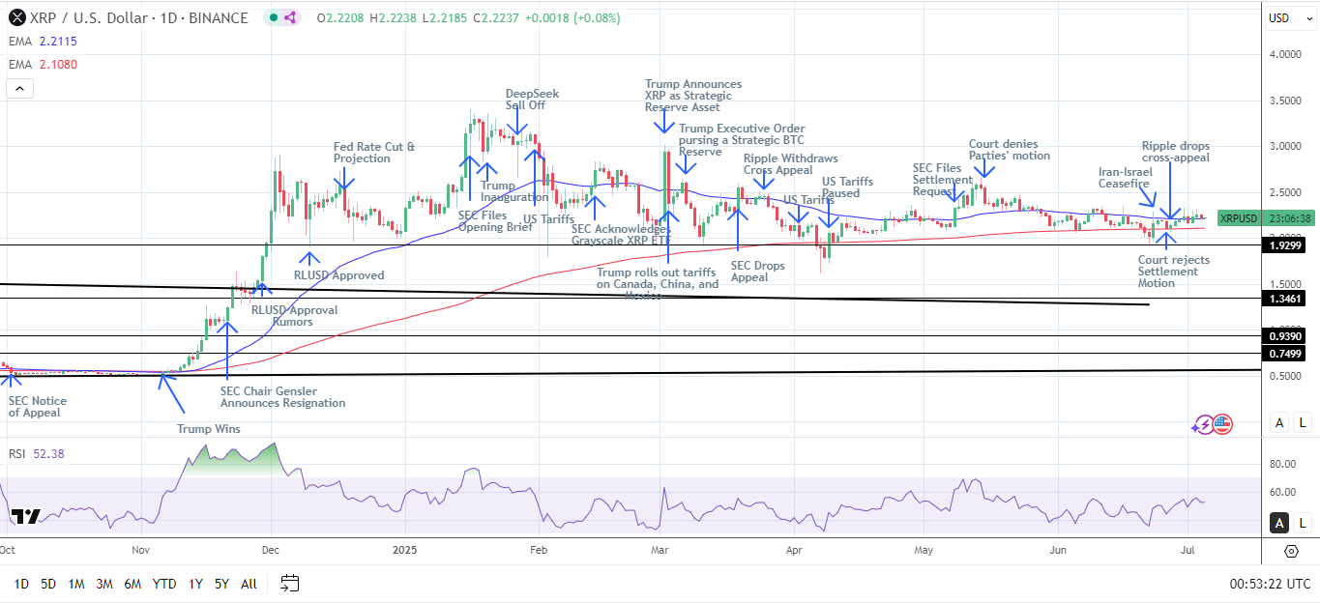1320x603 pixels.
Task: Click the purple connected-nodes icon beside the title
Action: [x=291, y=17]
